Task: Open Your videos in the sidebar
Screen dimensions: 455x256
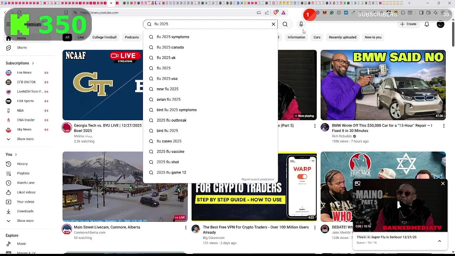Action: pyautogui.click(x=27, y=202)
